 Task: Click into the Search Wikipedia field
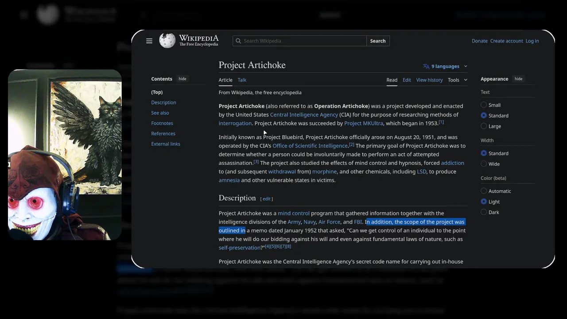(299, 41)
